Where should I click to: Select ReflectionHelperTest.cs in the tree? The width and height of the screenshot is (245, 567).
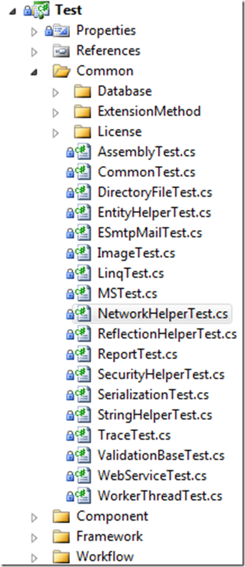pos(167,334)
